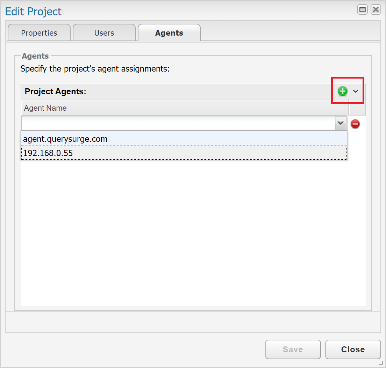Collapse the agent selection dropdown list

[x=341, y=123]
